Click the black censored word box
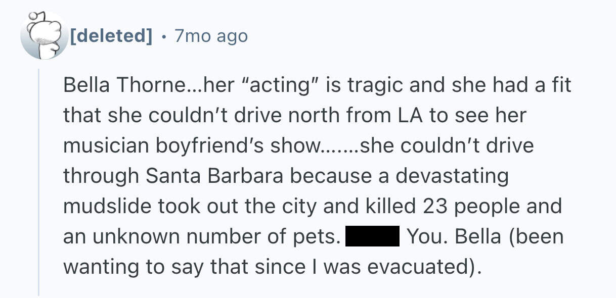This screenshot has height=298, width=616. [x=373, y=237]
